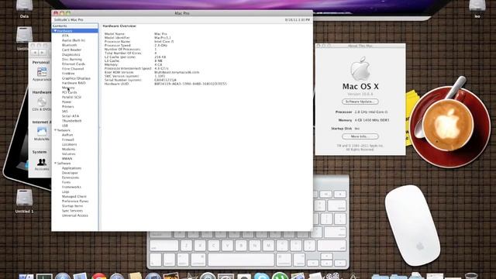Click the version text under Mac OS X

click(360, 94)
